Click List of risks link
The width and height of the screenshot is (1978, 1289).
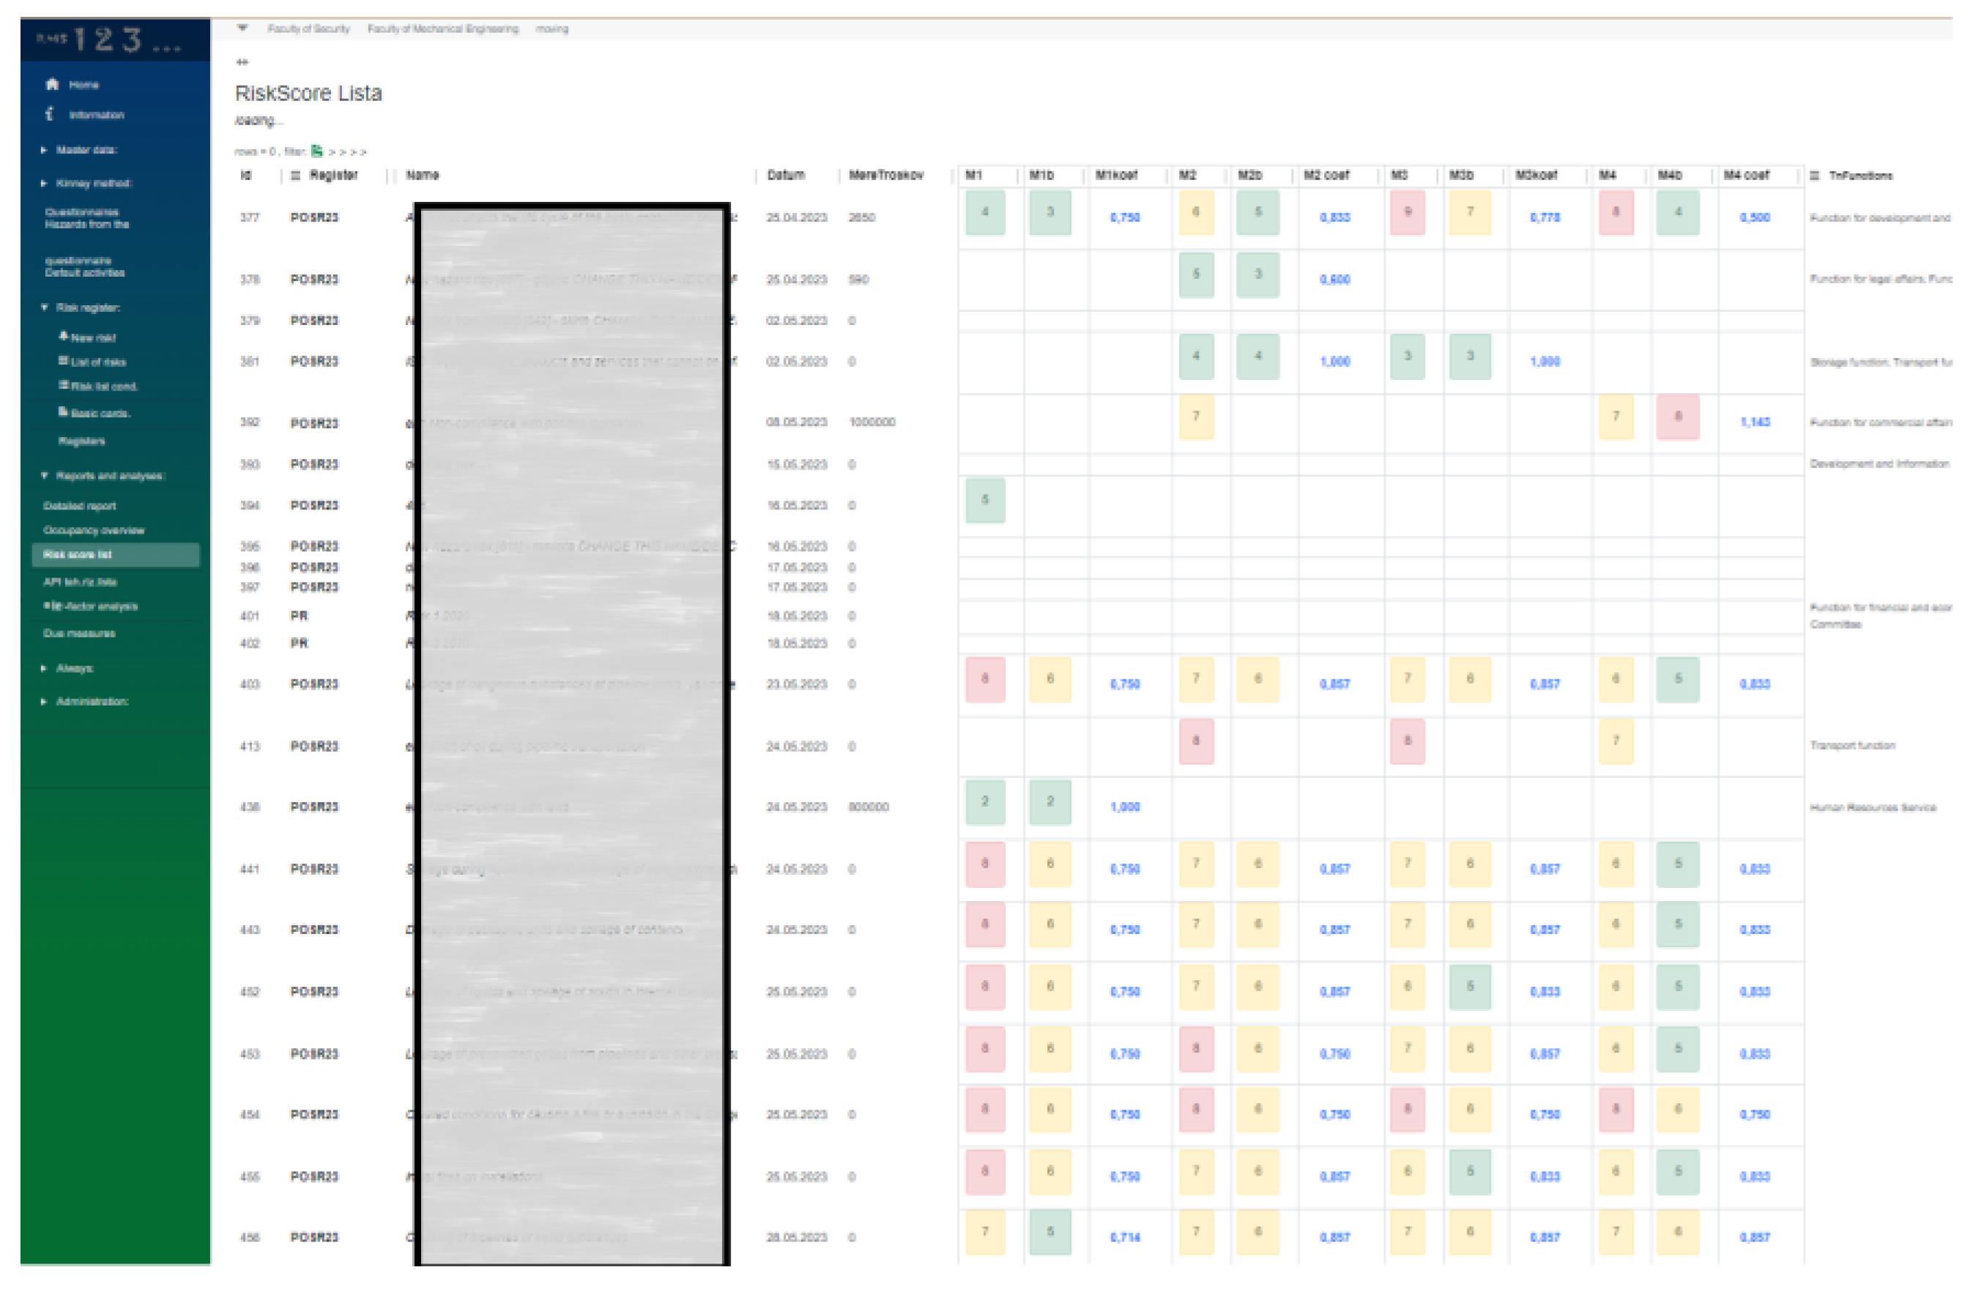(99, 362)
